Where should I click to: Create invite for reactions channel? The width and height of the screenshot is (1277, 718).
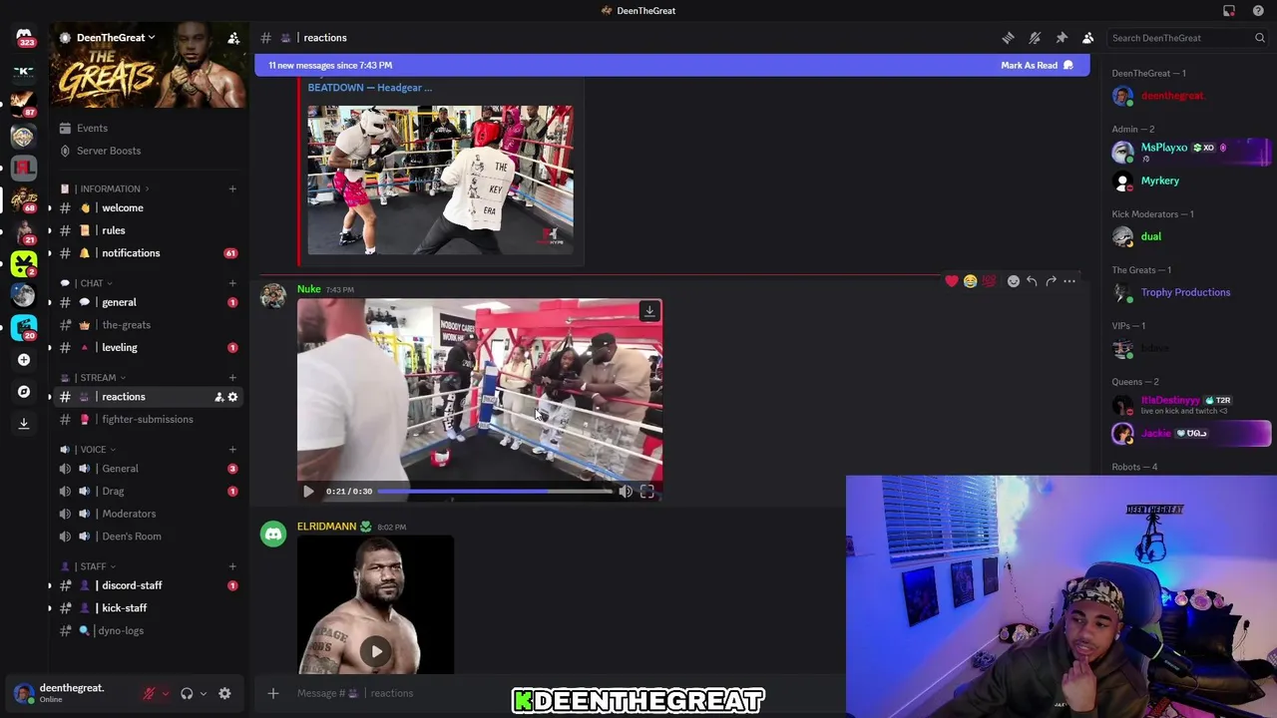pyautogui.click(x=218, y=397)
